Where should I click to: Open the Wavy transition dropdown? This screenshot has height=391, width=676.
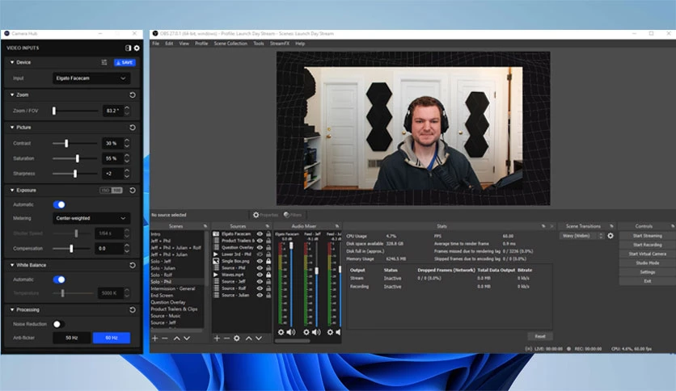[x=582, y=236]
